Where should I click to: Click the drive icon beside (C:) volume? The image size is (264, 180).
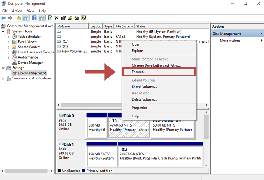(59, 41)
